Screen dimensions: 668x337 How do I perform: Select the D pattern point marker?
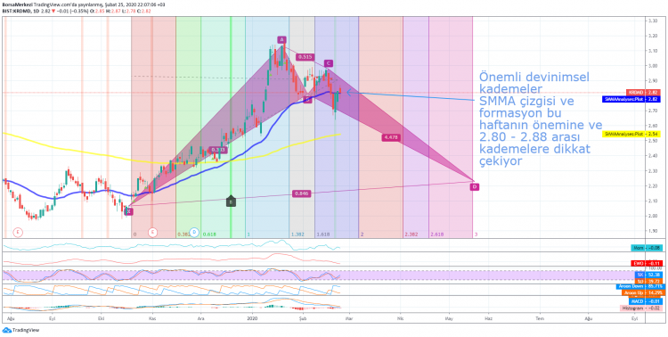pyautogui.click(x=475, y=187)
